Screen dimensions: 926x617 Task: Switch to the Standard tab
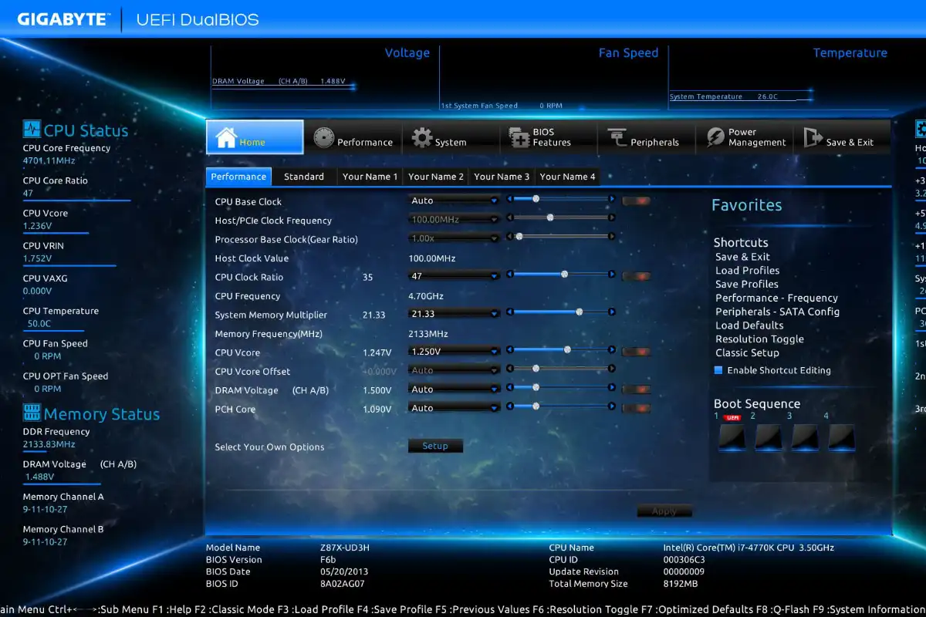click(x=305, y=177)
